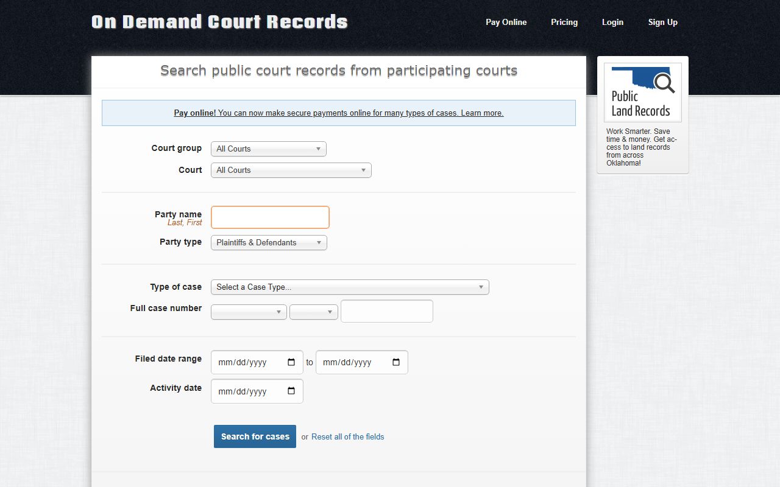Focus the Party name text field
This screenshot has height=487, width=780.
[x=270, y=217]
